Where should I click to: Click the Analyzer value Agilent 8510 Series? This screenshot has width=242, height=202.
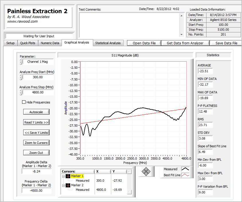(x=223, y=20)
